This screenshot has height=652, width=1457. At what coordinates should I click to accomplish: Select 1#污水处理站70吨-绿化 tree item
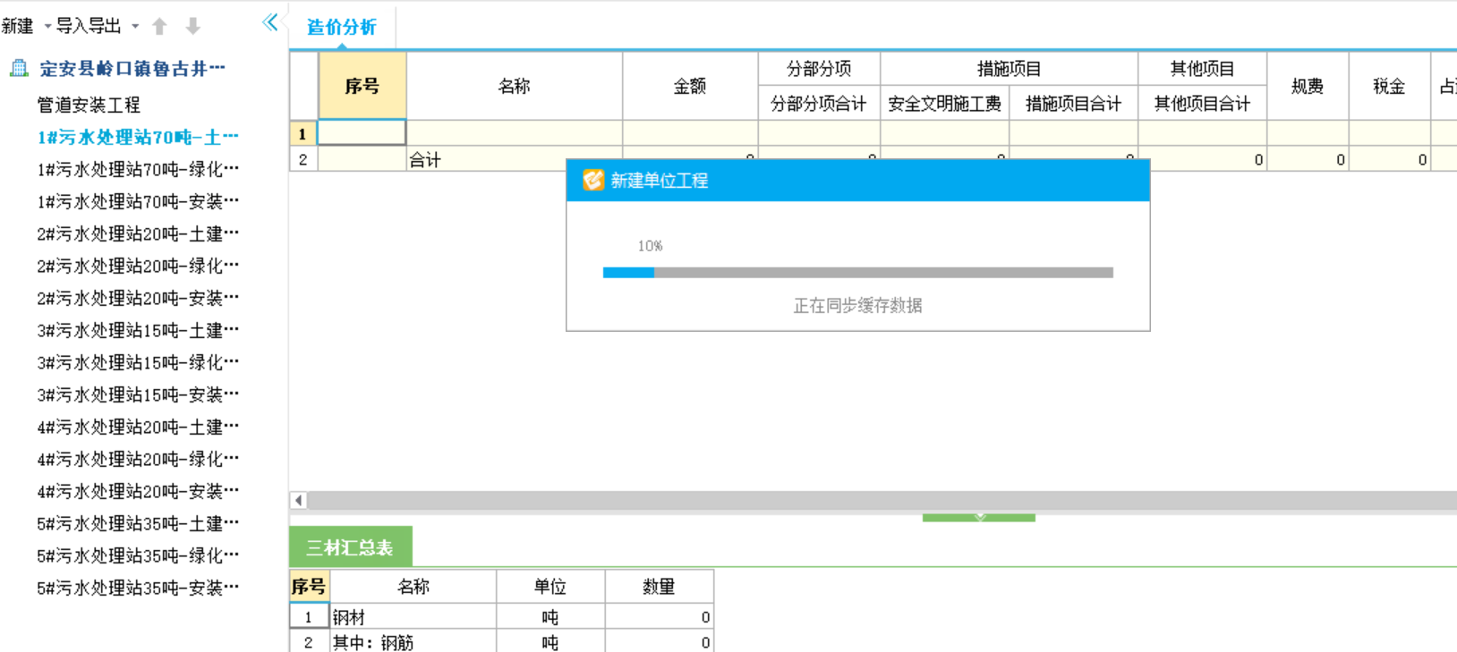tap(138, 169)
